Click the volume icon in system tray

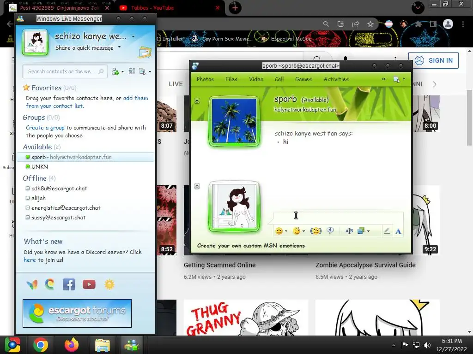pyautogui.click(x=427, y=345)
